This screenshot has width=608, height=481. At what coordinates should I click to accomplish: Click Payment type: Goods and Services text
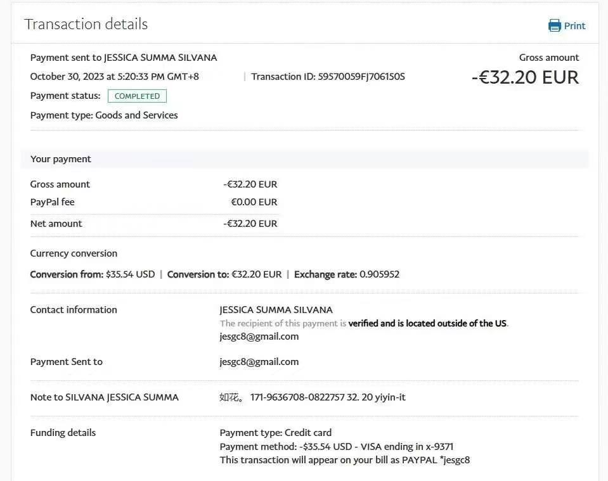[104, 115]
